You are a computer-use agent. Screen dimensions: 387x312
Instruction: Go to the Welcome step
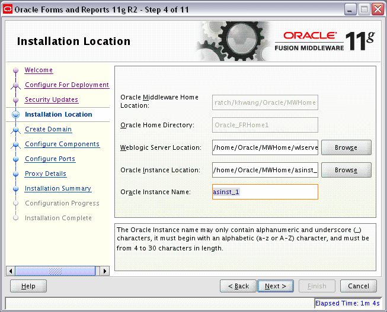tap(39, 70)
